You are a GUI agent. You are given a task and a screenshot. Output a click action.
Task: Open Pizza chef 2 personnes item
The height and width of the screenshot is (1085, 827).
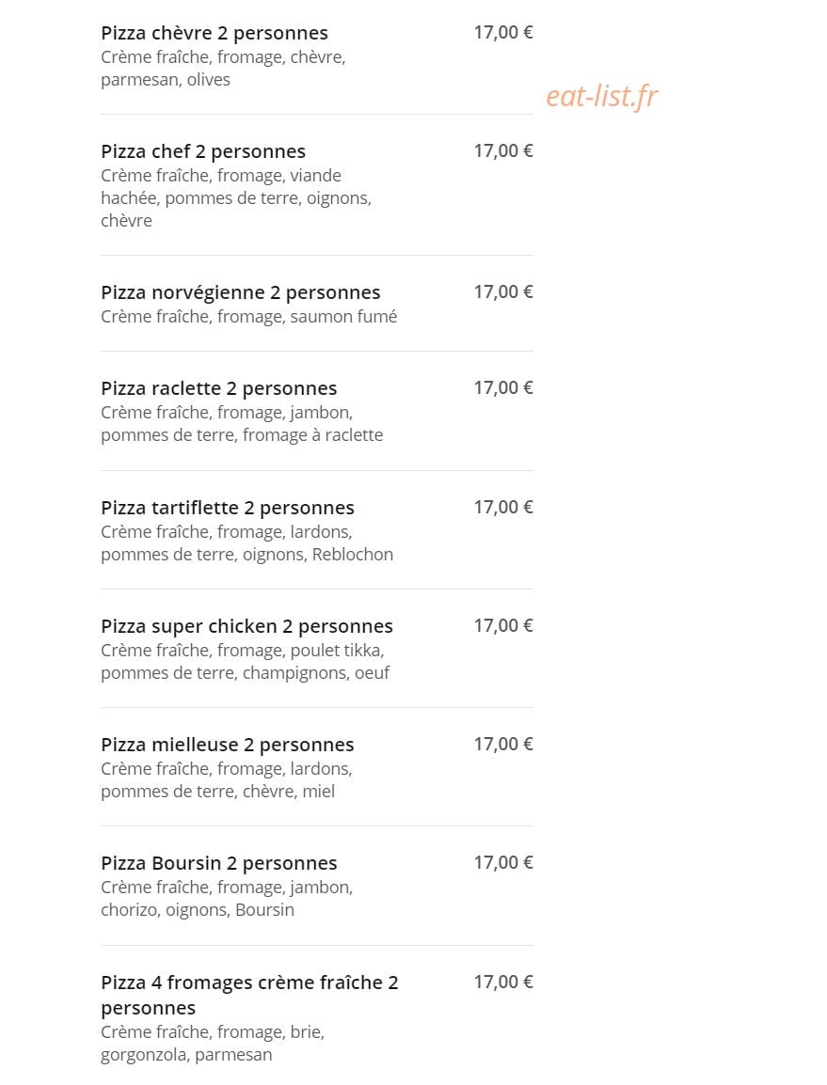click(203, 151)
